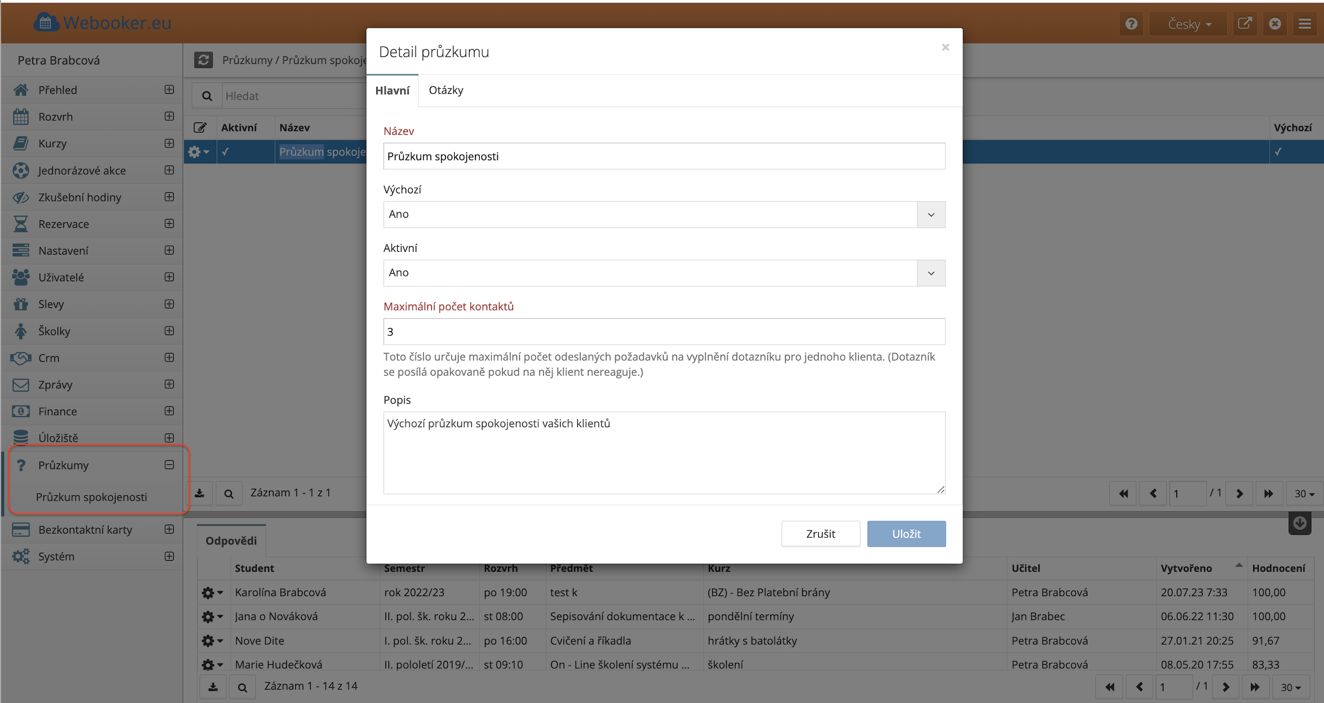Expand the Kurzy sidebar section
This screenshot has width=1324, height=703.
(169, 143)
